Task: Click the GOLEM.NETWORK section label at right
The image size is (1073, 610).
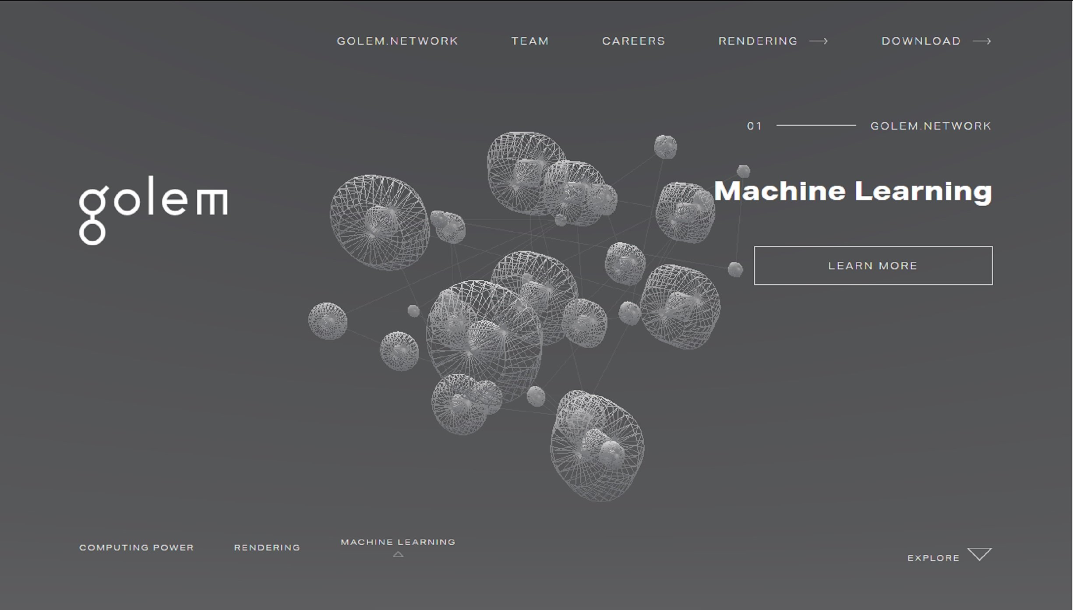Action: [931, 126]
